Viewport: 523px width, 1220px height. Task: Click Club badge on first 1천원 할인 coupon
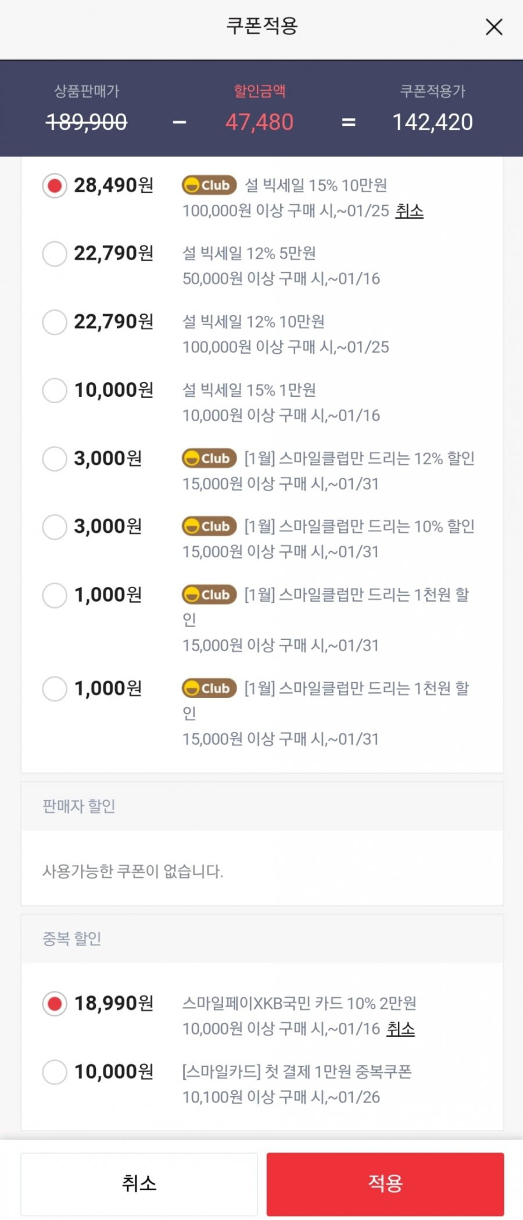(x=209, y=595)
